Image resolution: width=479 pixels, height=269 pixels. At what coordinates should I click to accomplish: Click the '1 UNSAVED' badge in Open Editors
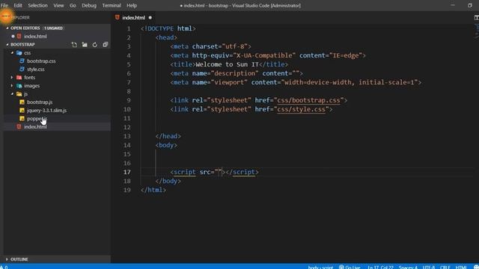pyautogui.click(x=53, y=28)
